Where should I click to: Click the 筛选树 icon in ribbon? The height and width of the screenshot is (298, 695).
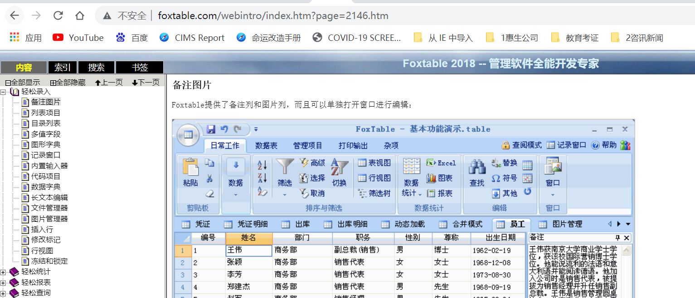click(362, 193)
